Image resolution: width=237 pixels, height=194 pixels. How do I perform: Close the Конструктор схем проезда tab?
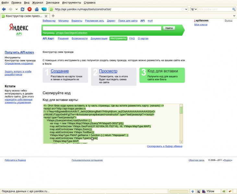[46, 16]
